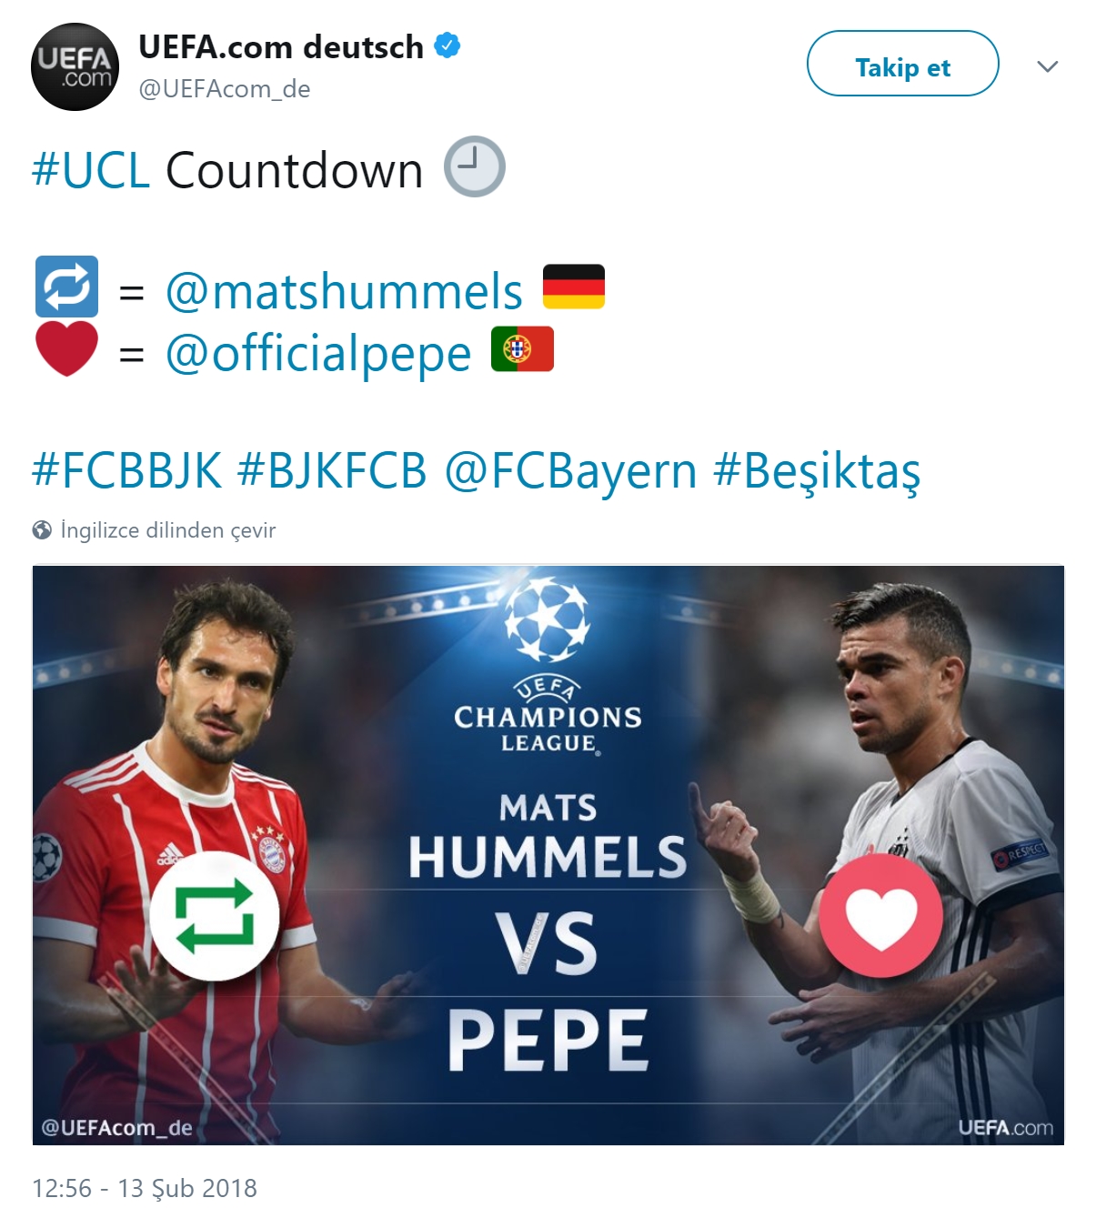The width and height of the screenshot is (1096, 1218).
Task: Click the Portuguese flag emoji
Action: (x=522, y=349)
